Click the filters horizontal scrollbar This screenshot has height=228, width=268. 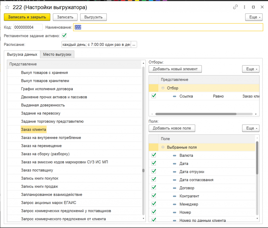coord(196,114)
